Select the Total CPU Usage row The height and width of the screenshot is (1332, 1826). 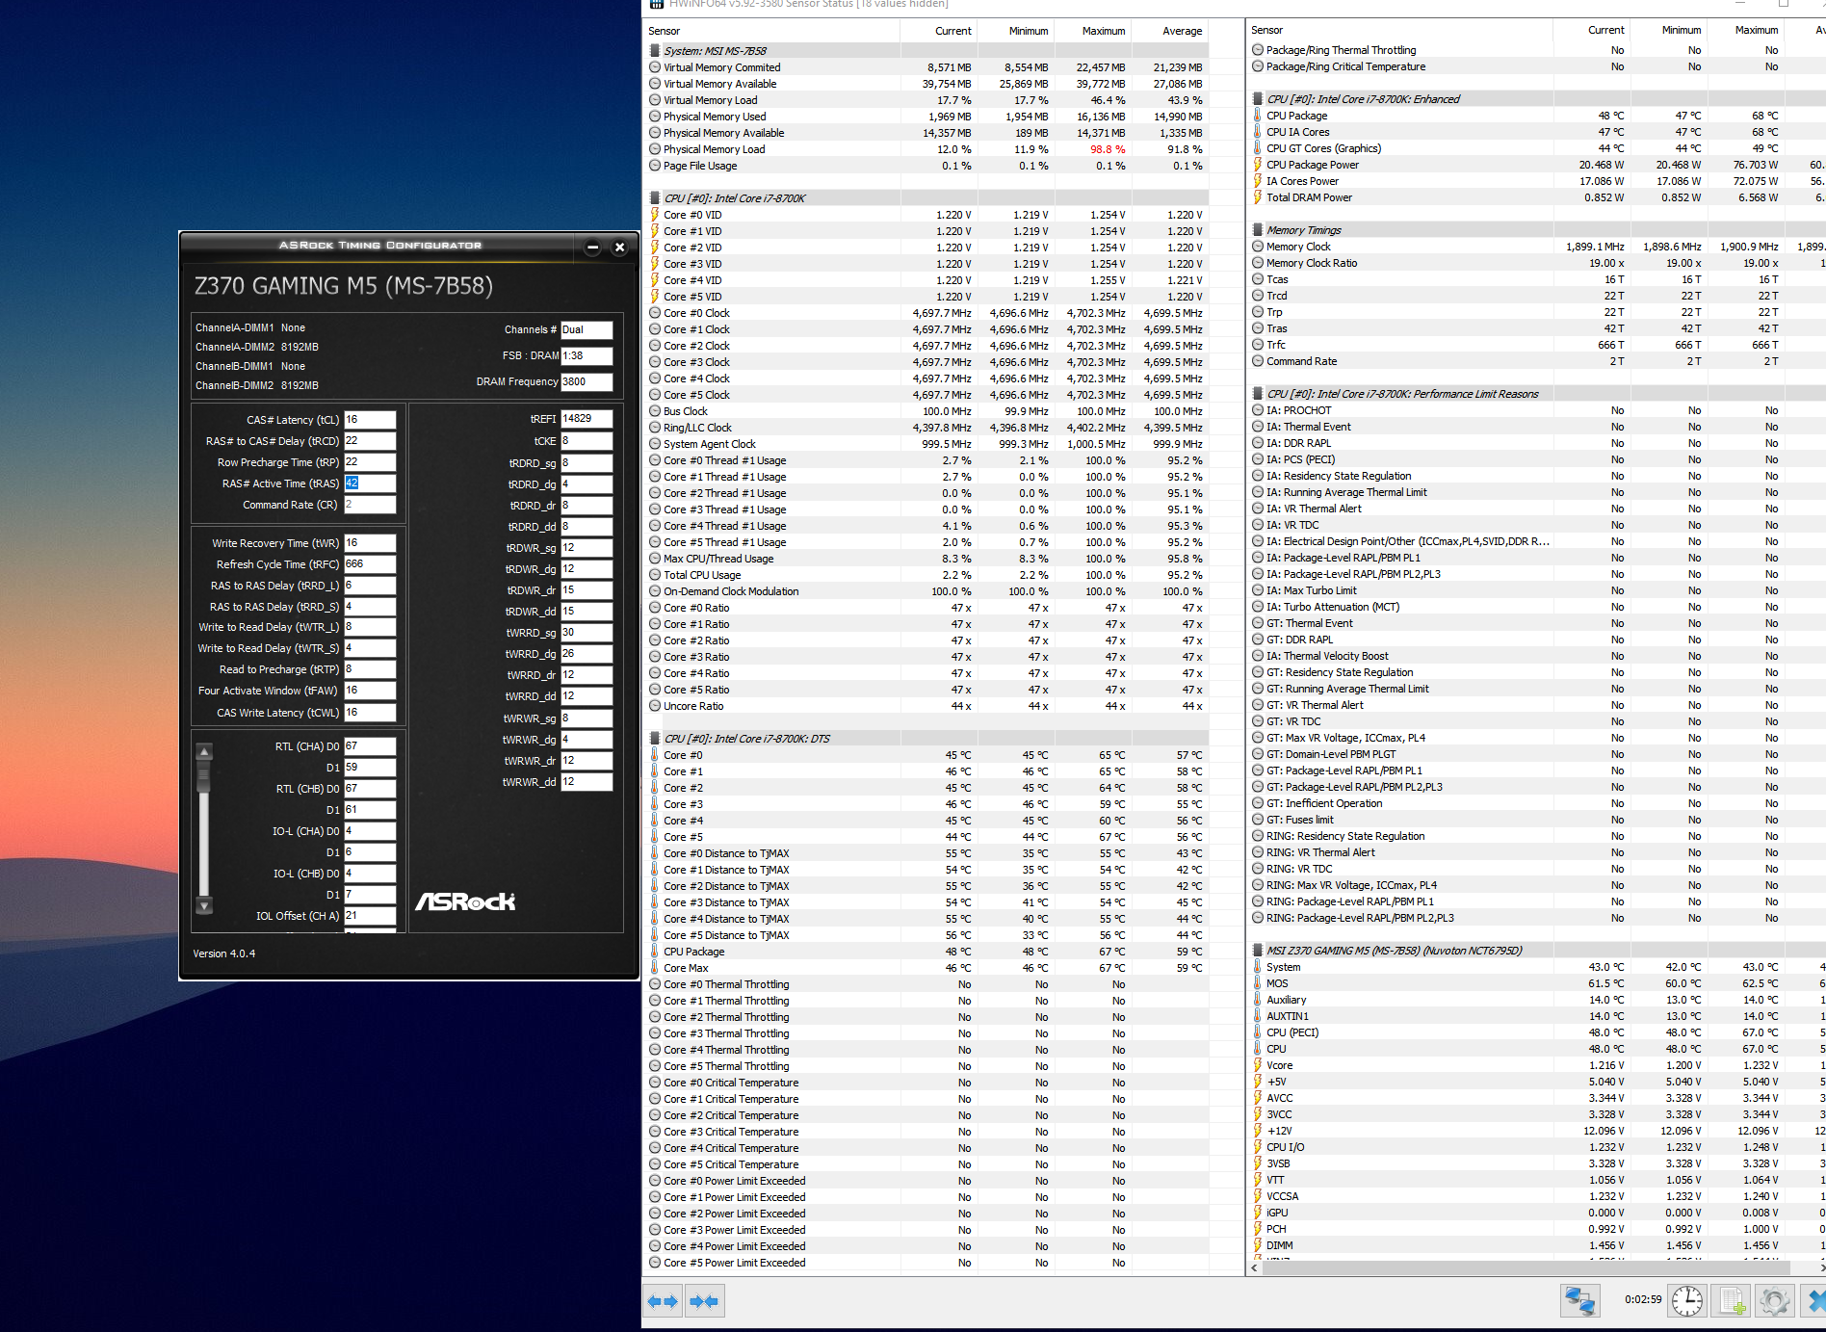point(926,575)
